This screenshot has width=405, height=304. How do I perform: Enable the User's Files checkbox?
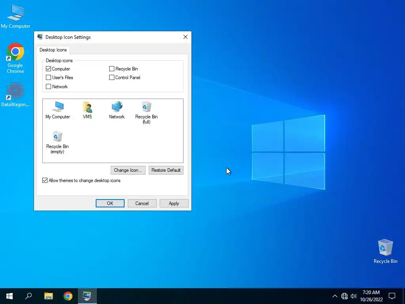48,78
